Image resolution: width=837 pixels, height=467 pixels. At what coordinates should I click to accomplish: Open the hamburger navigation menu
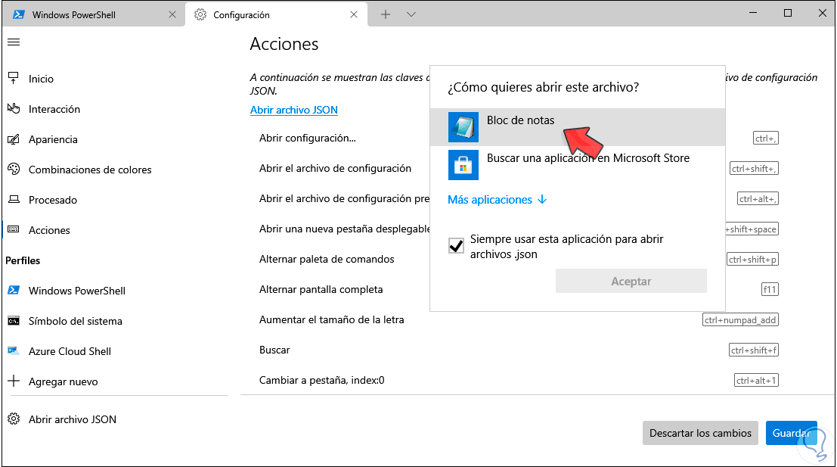pyautogui.click(x=13, y=42)
